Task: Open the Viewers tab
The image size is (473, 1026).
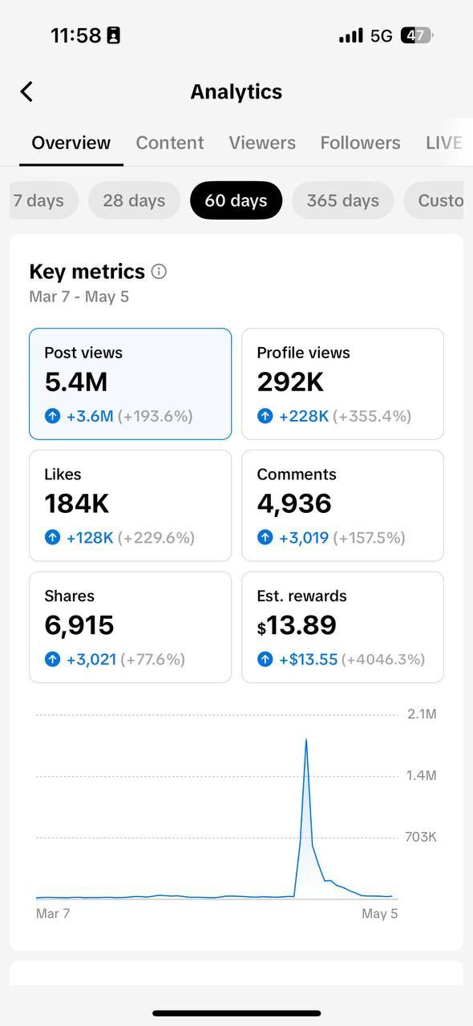Action: (x=262, y=143)
